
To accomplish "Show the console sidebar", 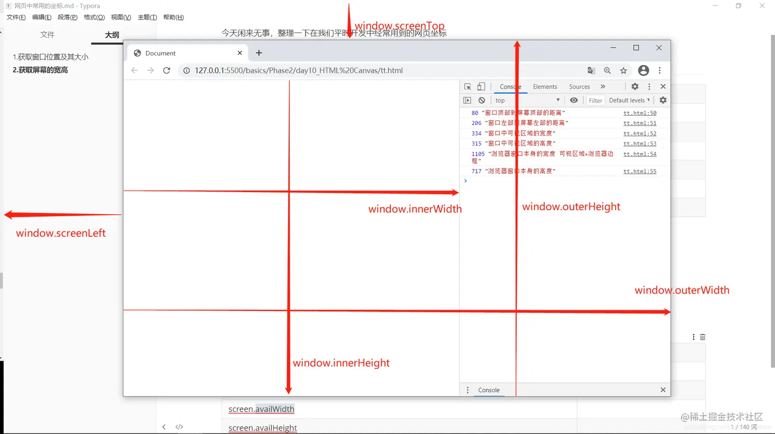I will pos(467,100).
